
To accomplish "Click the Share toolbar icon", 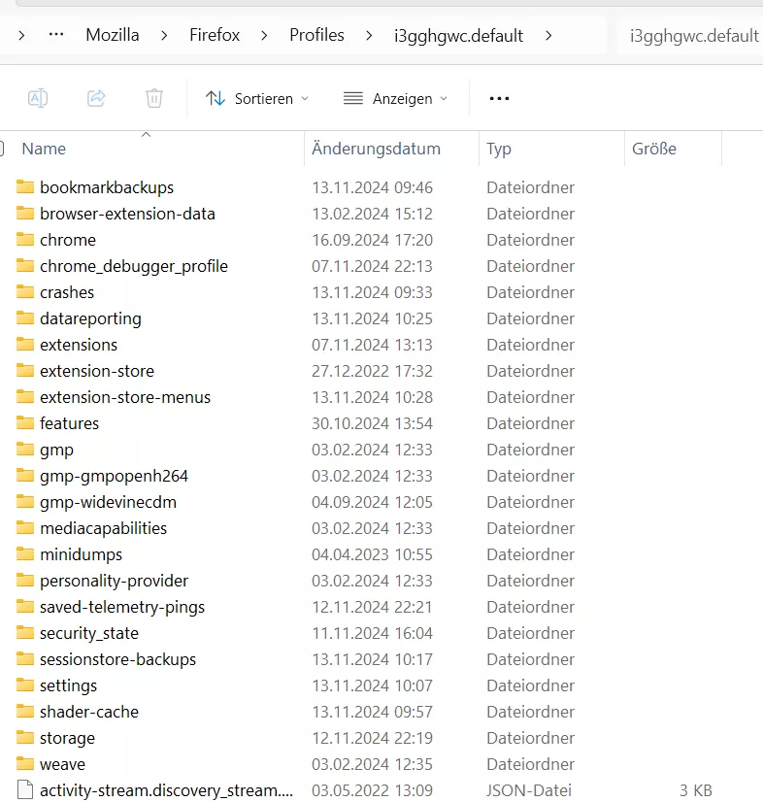I will [96, 98].
